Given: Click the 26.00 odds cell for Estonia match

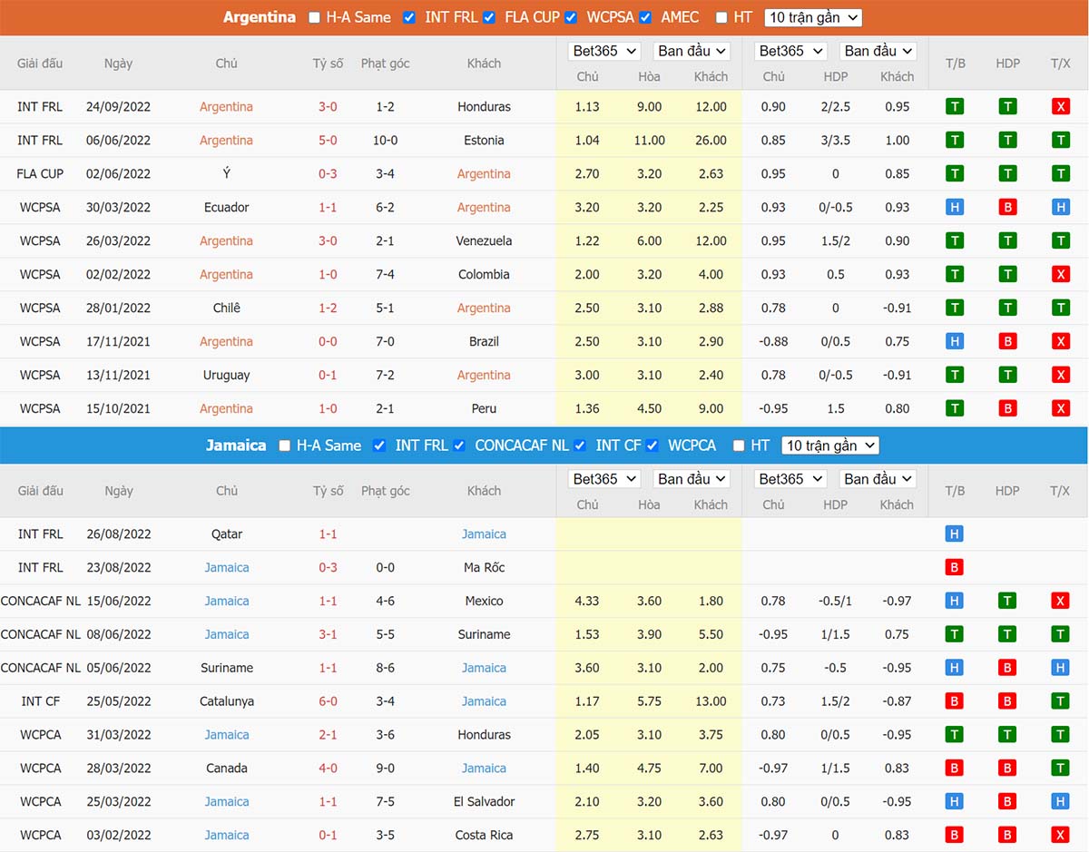Looking at the screenshot, I should tap(711, 141).
